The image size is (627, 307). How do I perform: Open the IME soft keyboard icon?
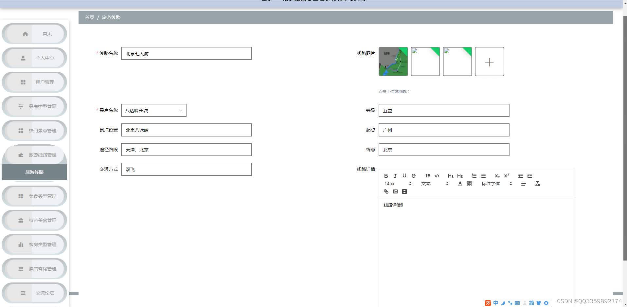pos(517,303)
